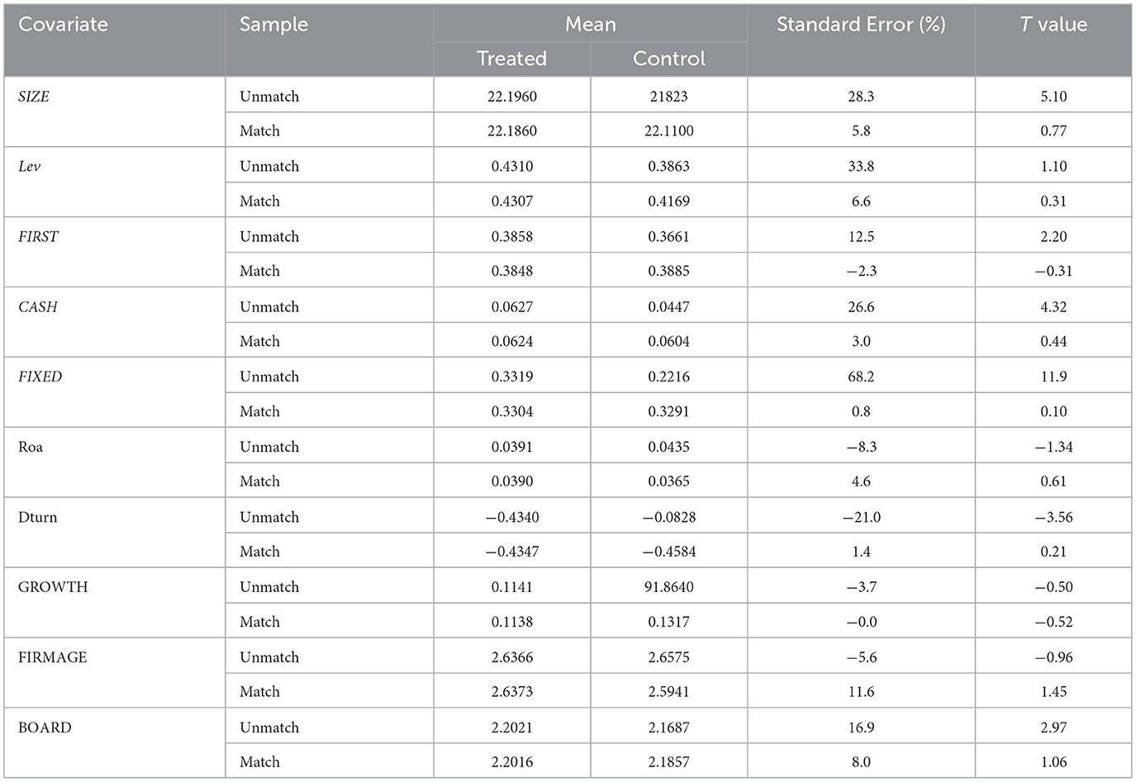Click the 11.9 T value cell

coord(1053,377)
